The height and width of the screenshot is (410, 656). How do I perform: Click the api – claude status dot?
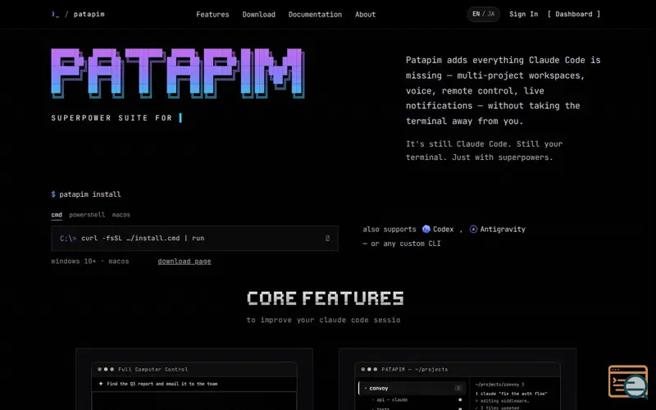point(460,400)
